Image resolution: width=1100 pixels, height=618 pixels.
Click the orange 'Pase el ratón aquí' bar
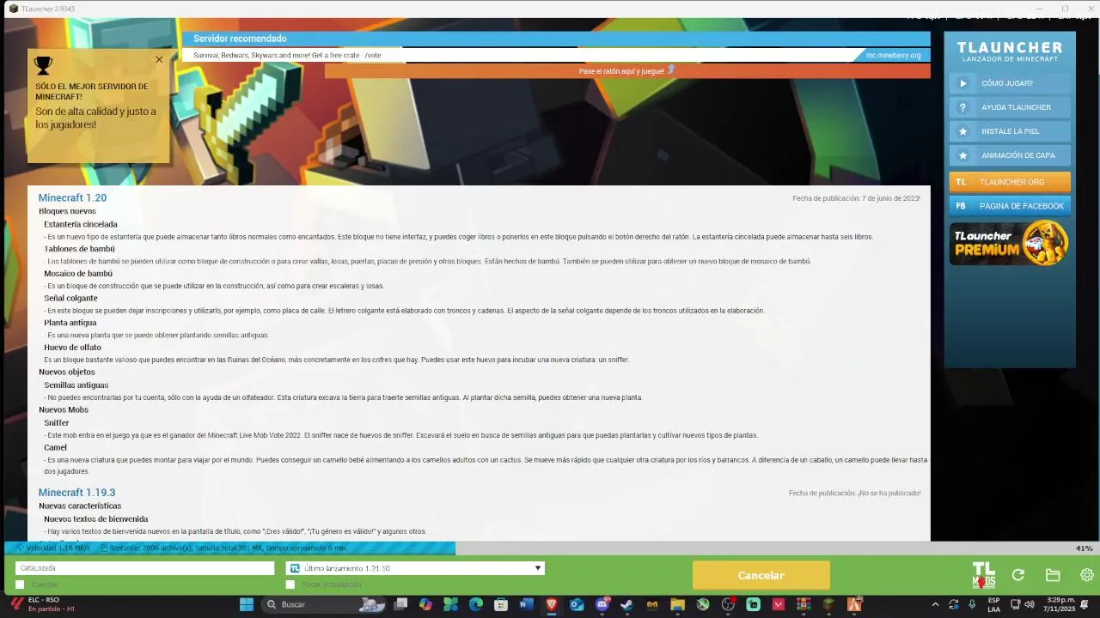[x=627, y=70]
